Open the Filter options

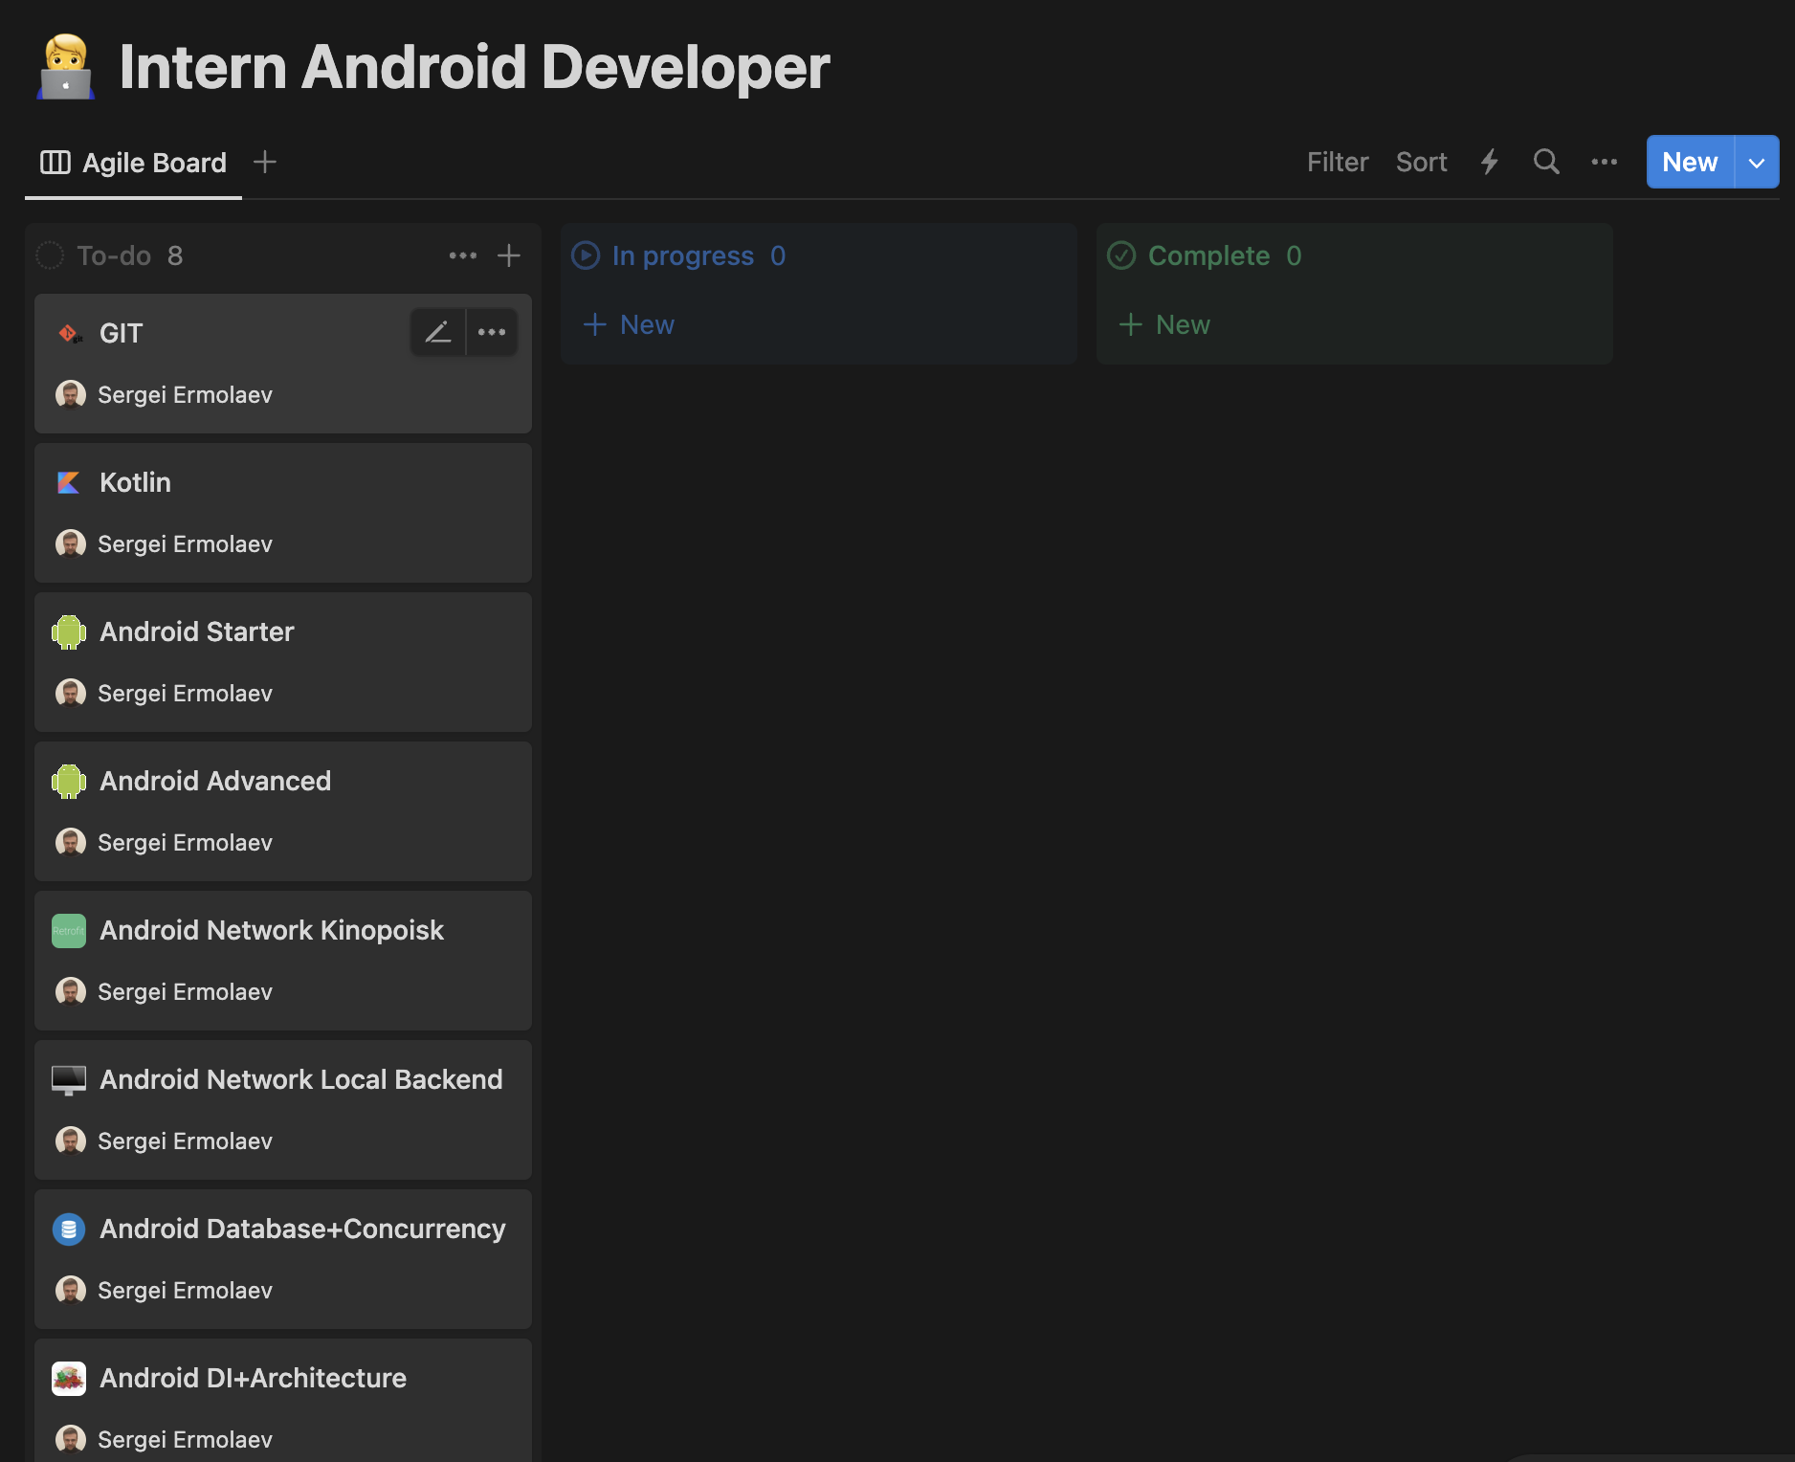[x=1337, y=162]
